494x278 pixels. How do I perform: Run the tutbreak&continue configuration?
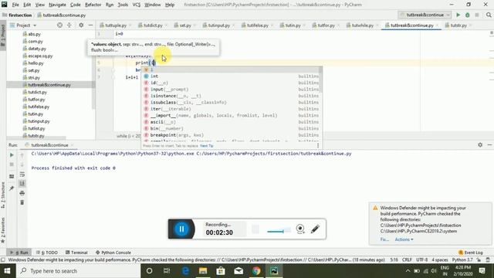[458, 15]
